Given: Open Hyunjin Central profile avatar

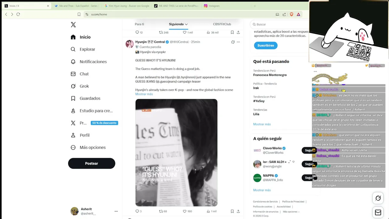Looking at the screenshot, I should coord(129,44).
